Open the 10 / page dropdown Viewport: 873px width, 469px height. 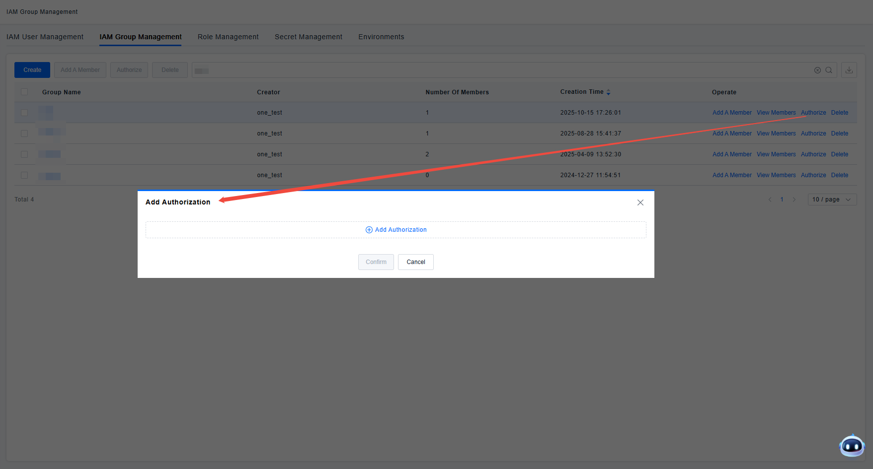832,200
